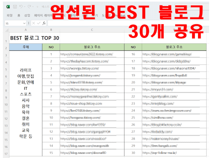Expand the Name Box dropdown arrow

(24, 23)
